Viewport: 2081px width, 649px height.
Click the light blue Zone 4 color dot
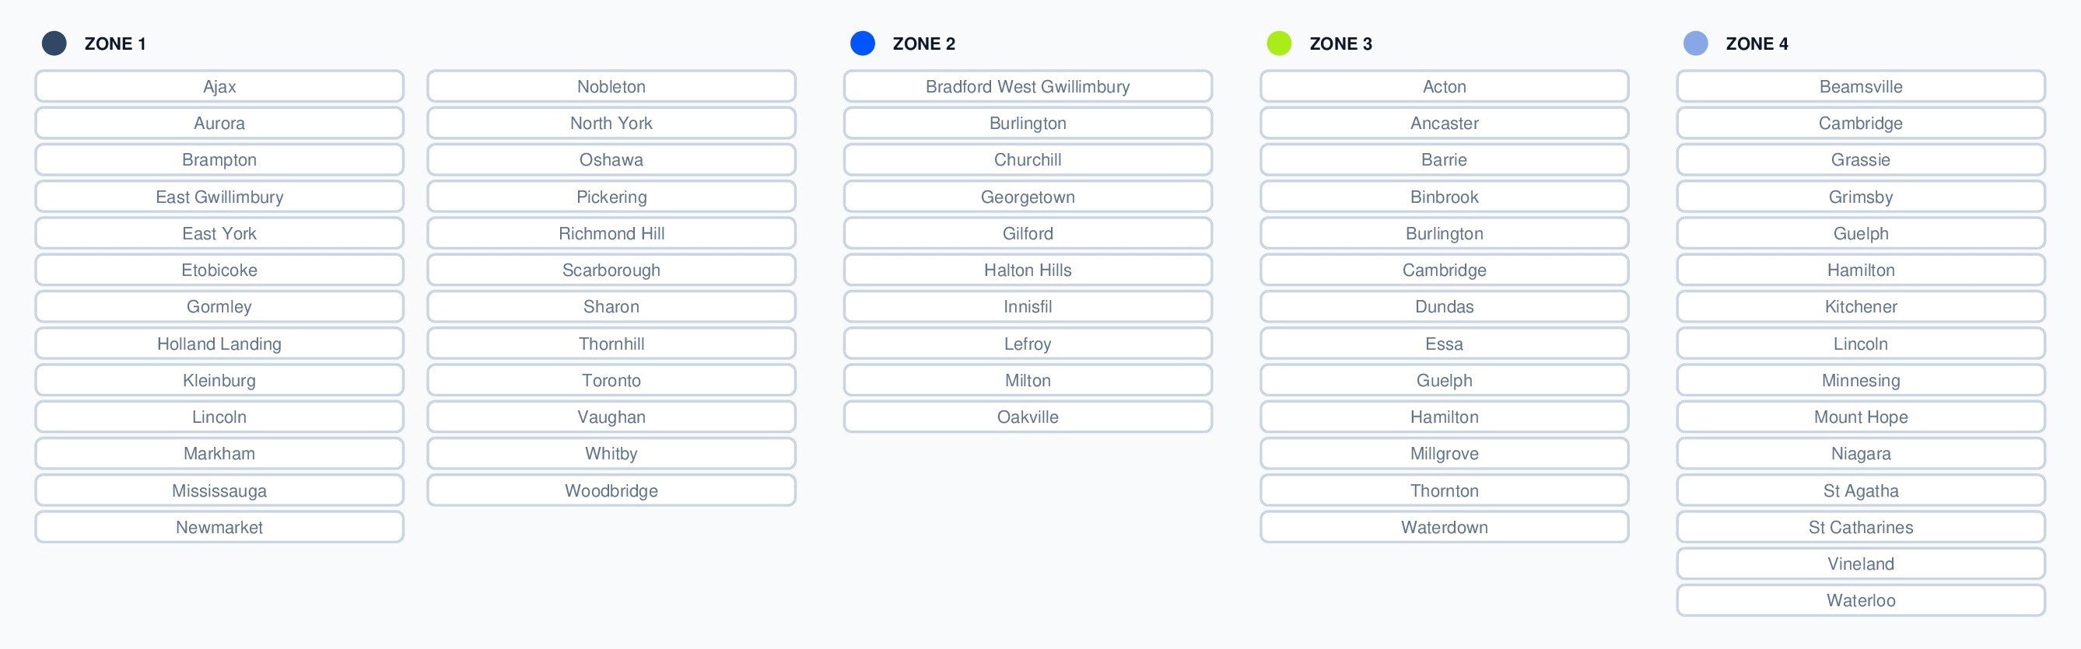[x=1696, y=44]
